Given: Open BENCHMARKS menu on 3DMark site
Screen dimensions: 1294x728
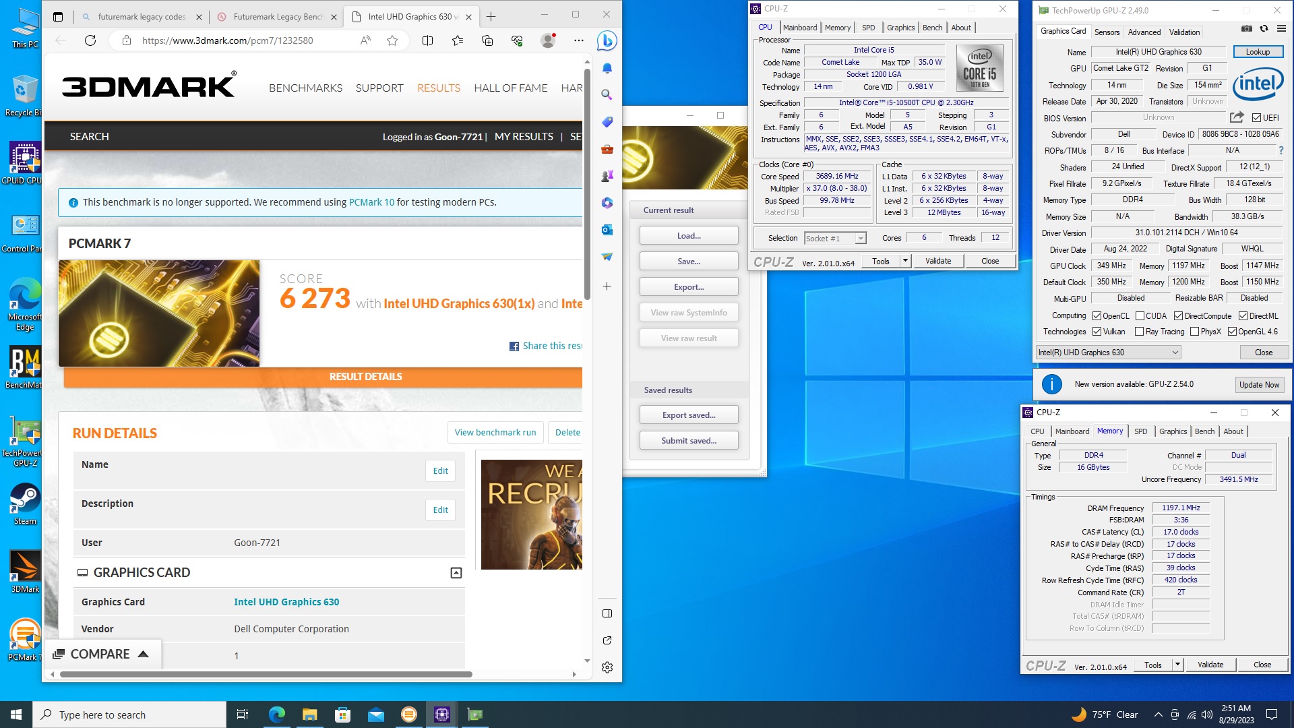Looking at the screenshot, I should 305,88.
